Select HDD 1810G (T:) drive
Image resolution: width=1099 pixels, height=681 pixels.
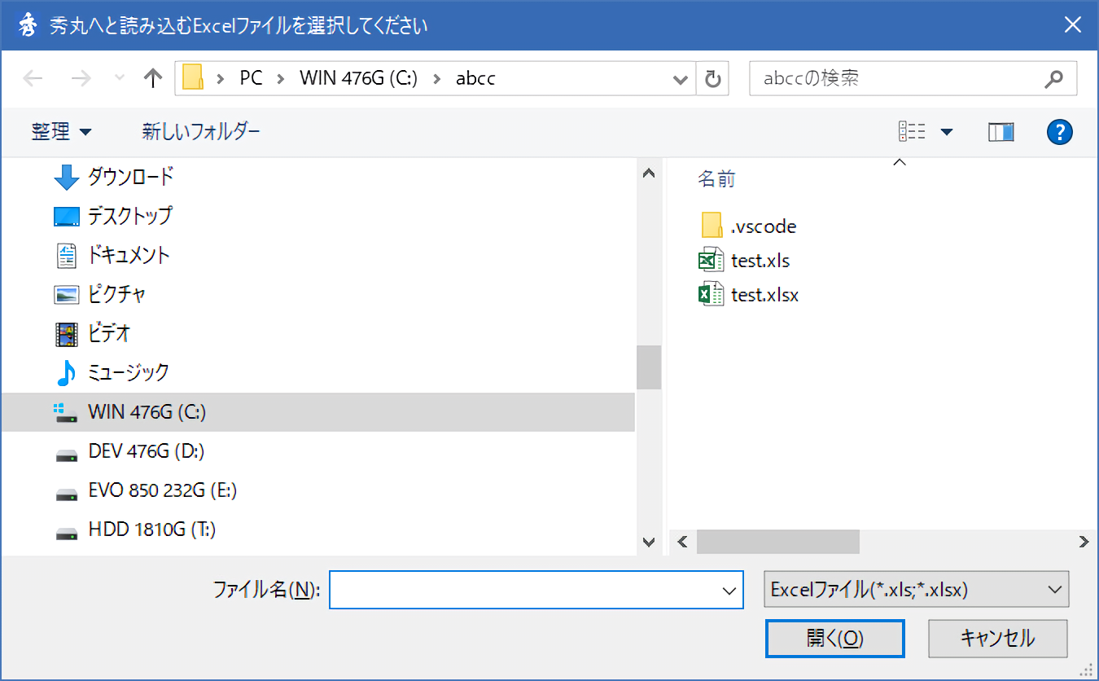click(151, 530)
